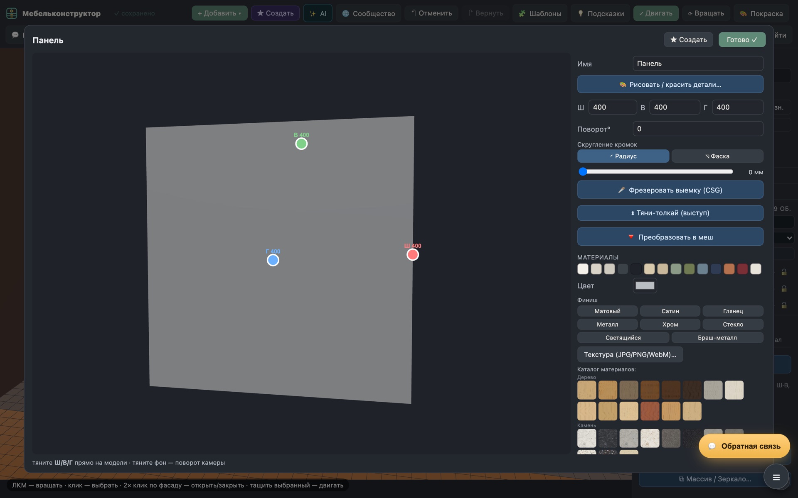
Task: Undo with the Отменить arrow button
Action: 431,13
